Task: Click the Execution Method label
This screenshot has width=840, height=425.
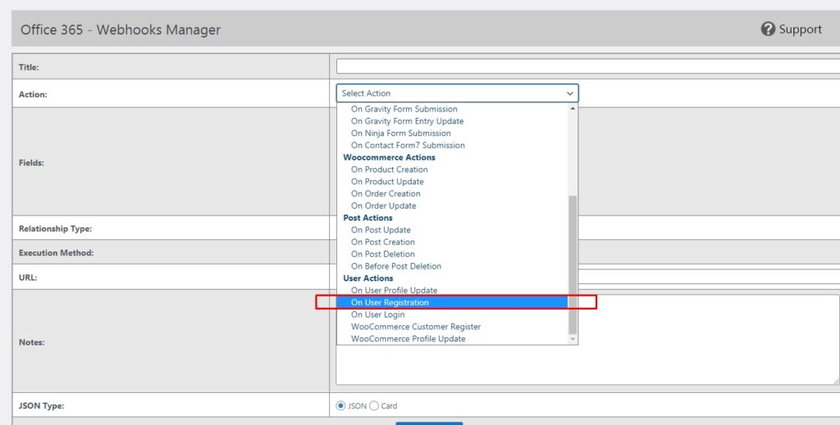Action: pyautogui.click(x=57, y=253)
